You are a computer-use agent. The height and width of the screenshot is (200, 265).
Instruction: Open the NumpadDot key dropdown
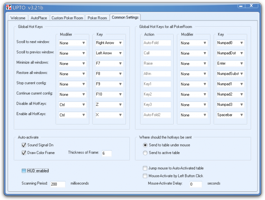(231, 53)
